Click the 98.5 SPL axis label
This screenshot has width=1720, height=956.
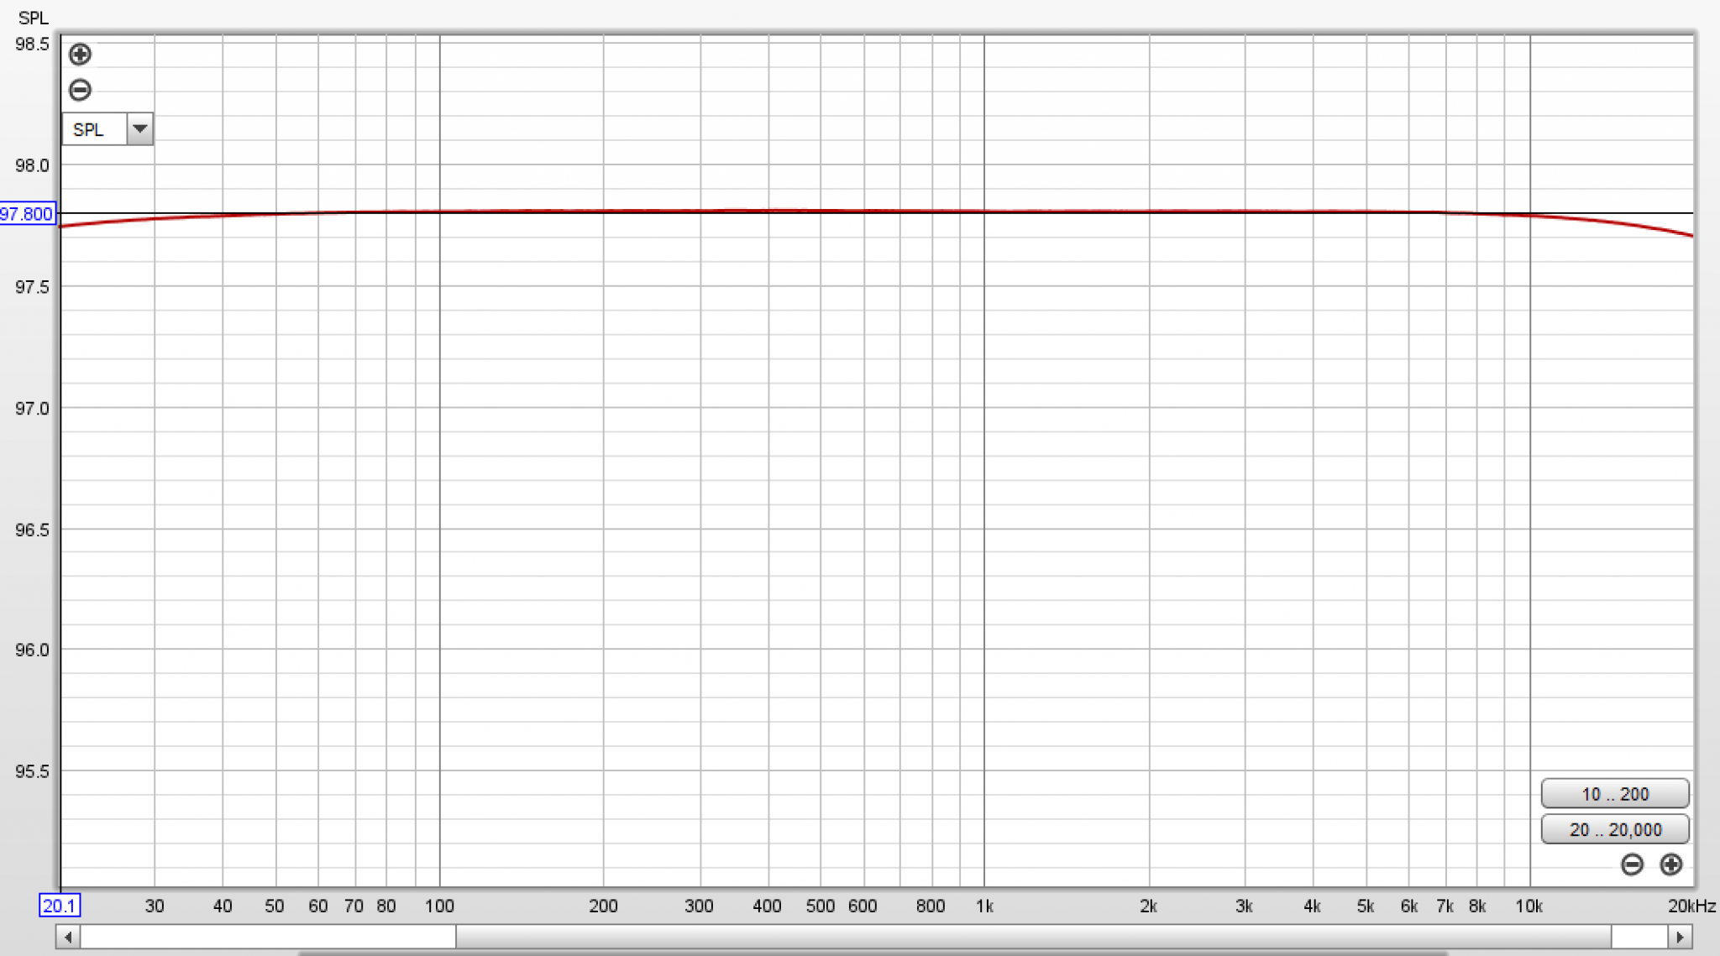[32, 44]
